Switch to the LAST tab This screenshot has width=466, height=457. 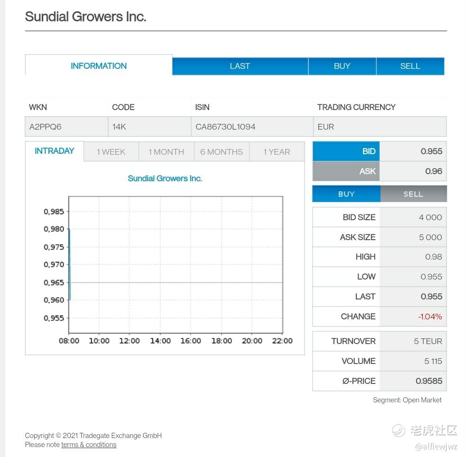click(x=240, y=66)
